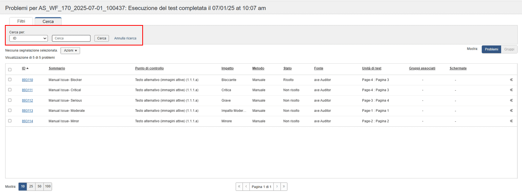Click the Cerca text input field
The width and height of the screenshot is (522, 196).
pyautogui.click(x=71, y=38)
